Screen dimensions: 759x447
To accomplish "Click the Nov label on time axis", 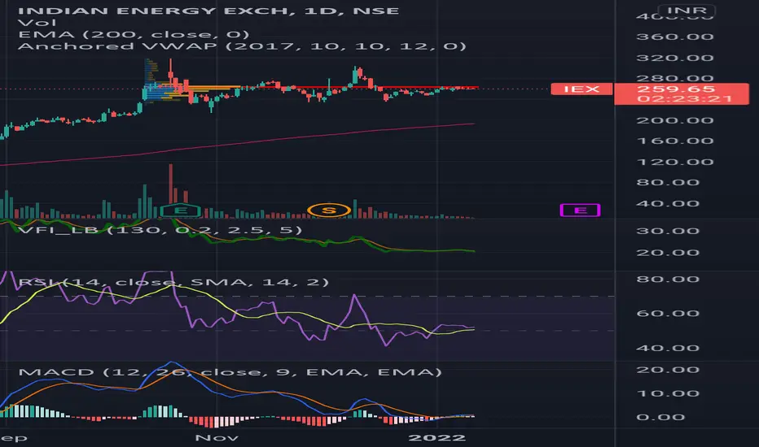I will (x=217, y=438).
